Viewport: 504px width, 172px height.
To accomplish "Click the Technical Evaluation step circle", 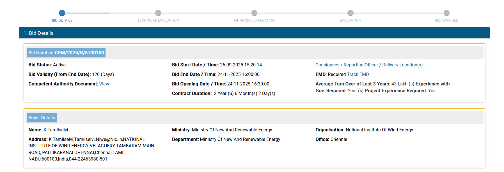I will click(x=158, y=13).
